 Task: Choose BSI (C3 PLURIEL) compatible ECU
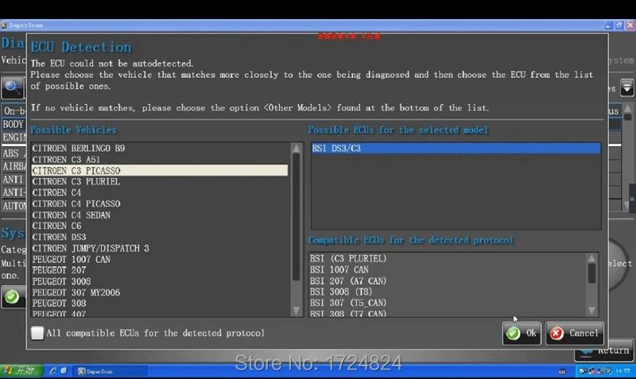pos(447,258)
